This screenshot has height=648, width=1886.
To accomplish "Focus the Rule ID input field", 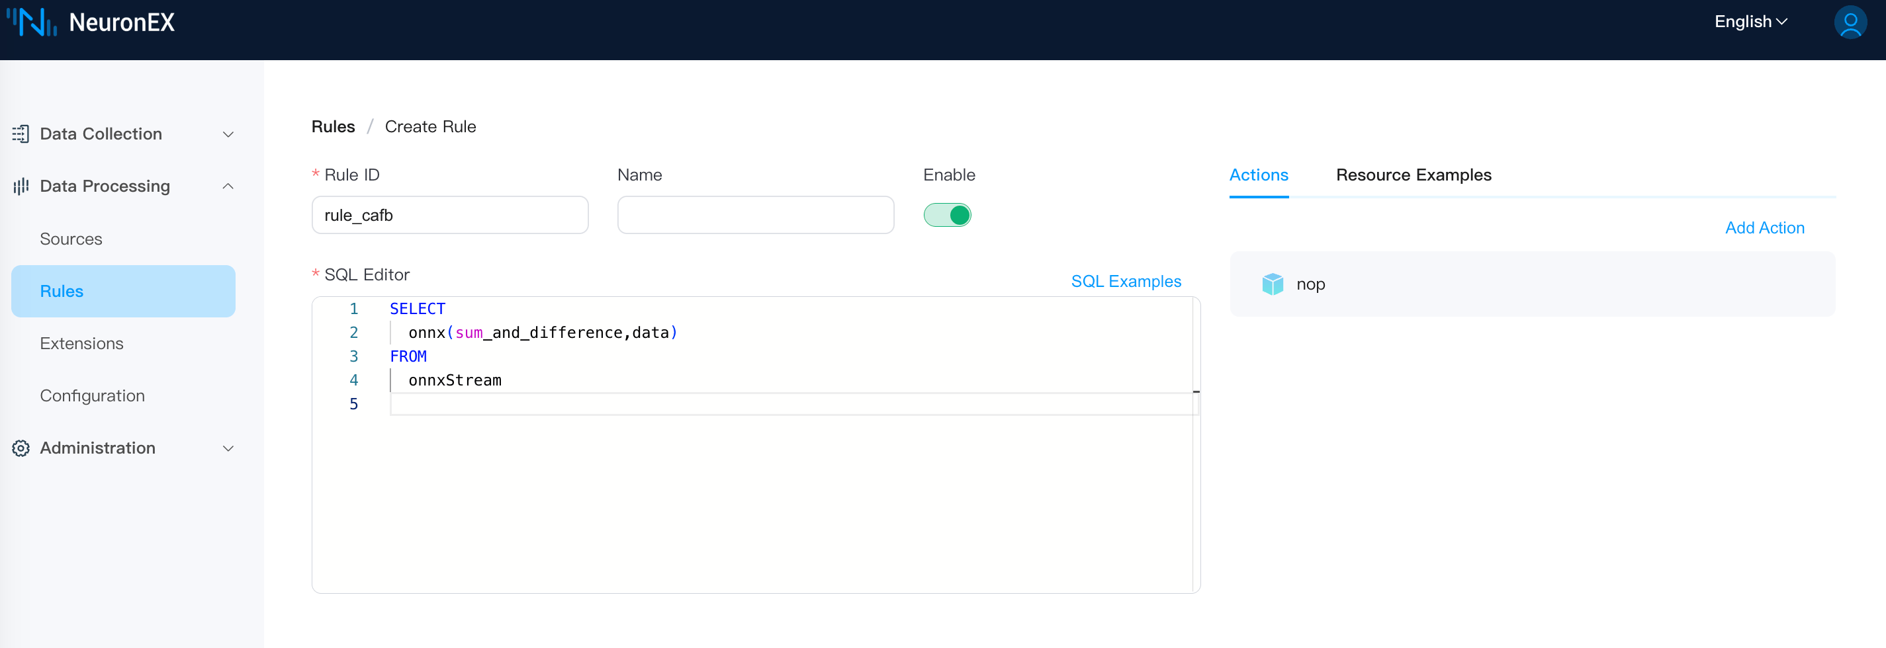I will point(449,215).
